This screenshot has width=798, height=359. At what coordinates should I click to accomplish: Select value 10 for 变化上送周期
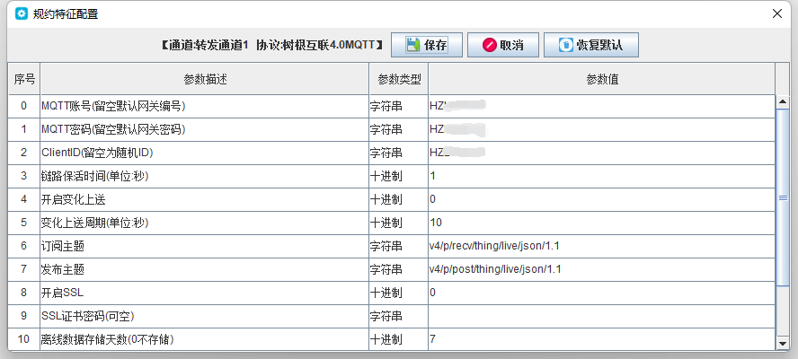click(601, 223)
